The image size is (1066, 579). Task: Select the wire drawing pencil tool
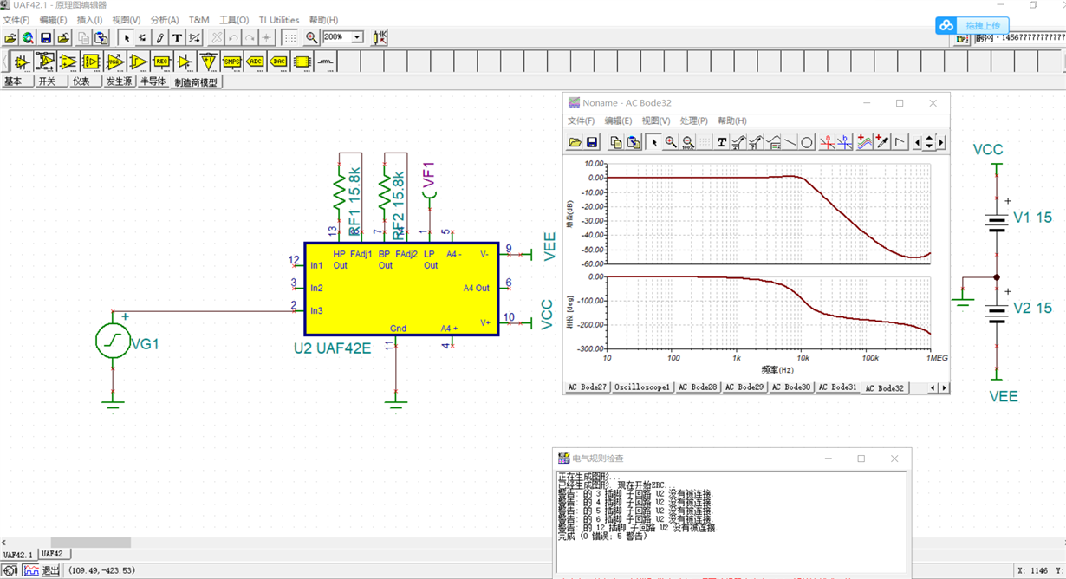tap(160, 37)
